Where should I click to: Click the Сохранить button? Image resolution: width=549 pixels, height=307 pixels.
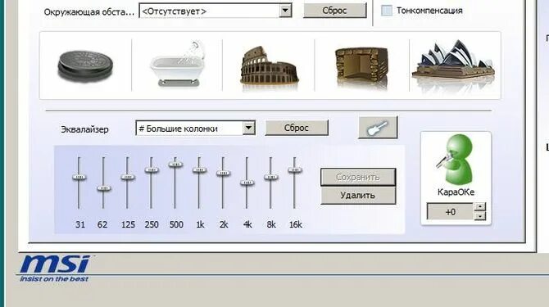(x=358, y=178)
